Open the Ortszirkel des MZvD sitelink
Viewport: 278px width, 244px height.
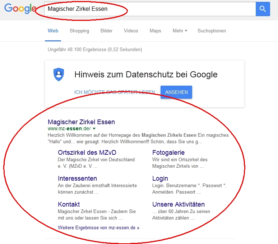tap(87, 153)
